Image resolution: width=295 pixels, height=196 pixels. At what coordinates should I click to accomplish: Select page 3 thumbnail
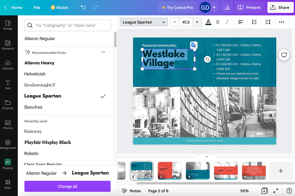170,171
